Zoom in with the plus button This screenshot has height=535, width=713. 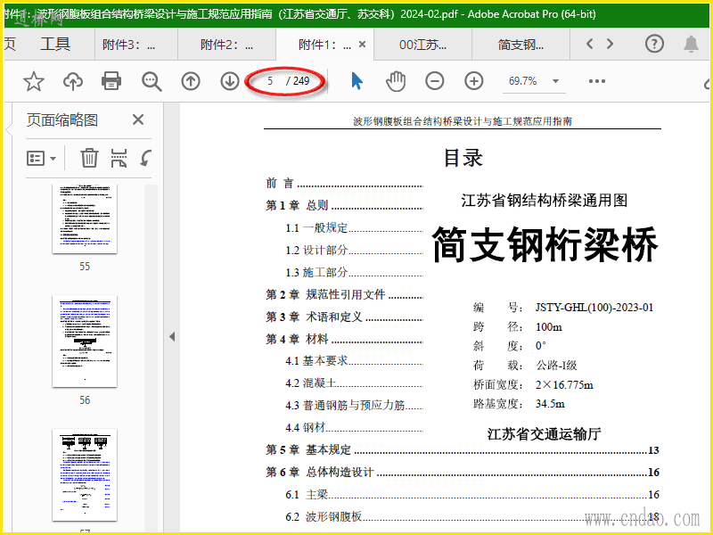[x=474, y=81]
